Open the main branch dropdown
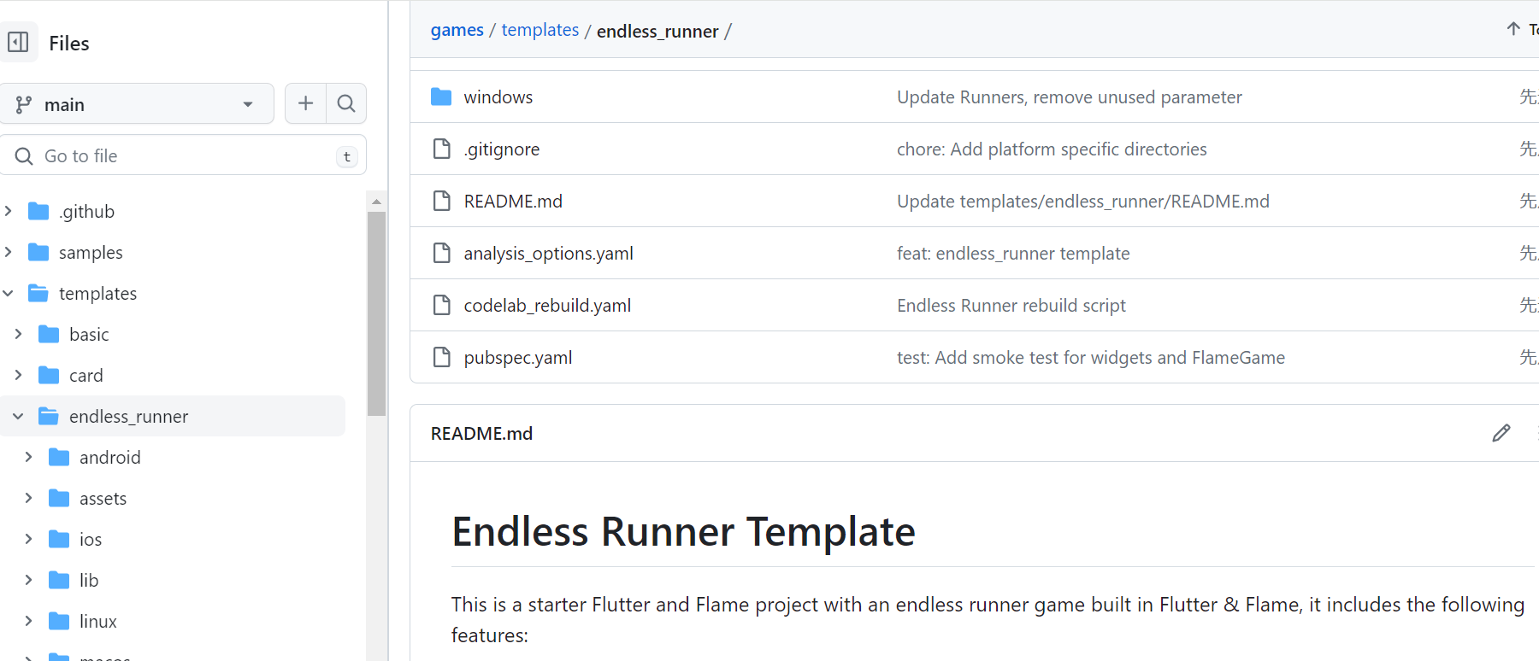The width and height of the screenshot is (1539, 661). (137, 103)
